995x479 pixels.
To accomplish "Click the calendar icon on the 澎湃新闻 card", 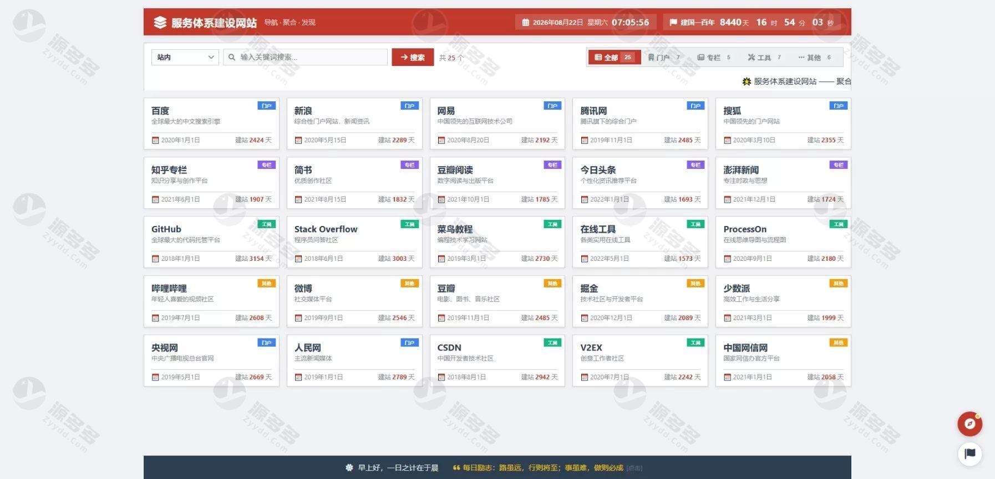I will point(728,200).
